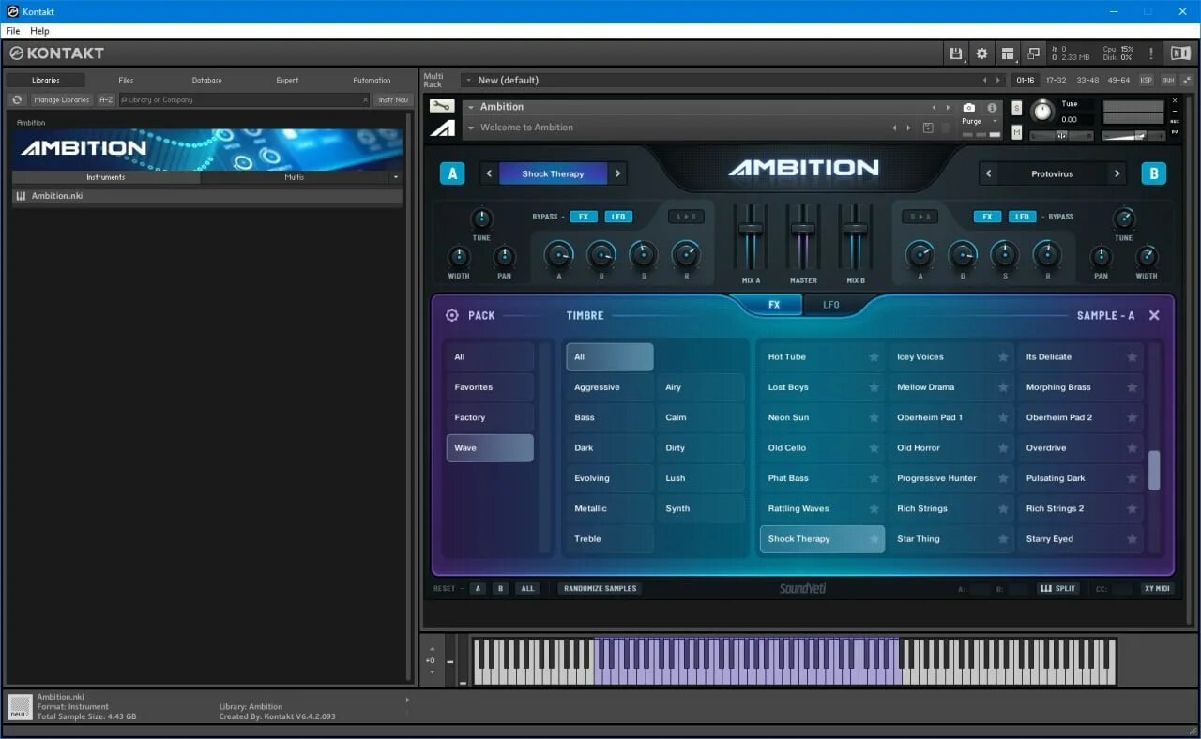Select previous sample before Protovirus

[x=989, y=173]
